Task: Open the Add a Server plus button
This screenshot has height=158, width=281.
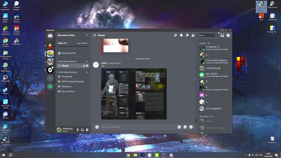Action: pyautogui.click(x=50, y=78)
